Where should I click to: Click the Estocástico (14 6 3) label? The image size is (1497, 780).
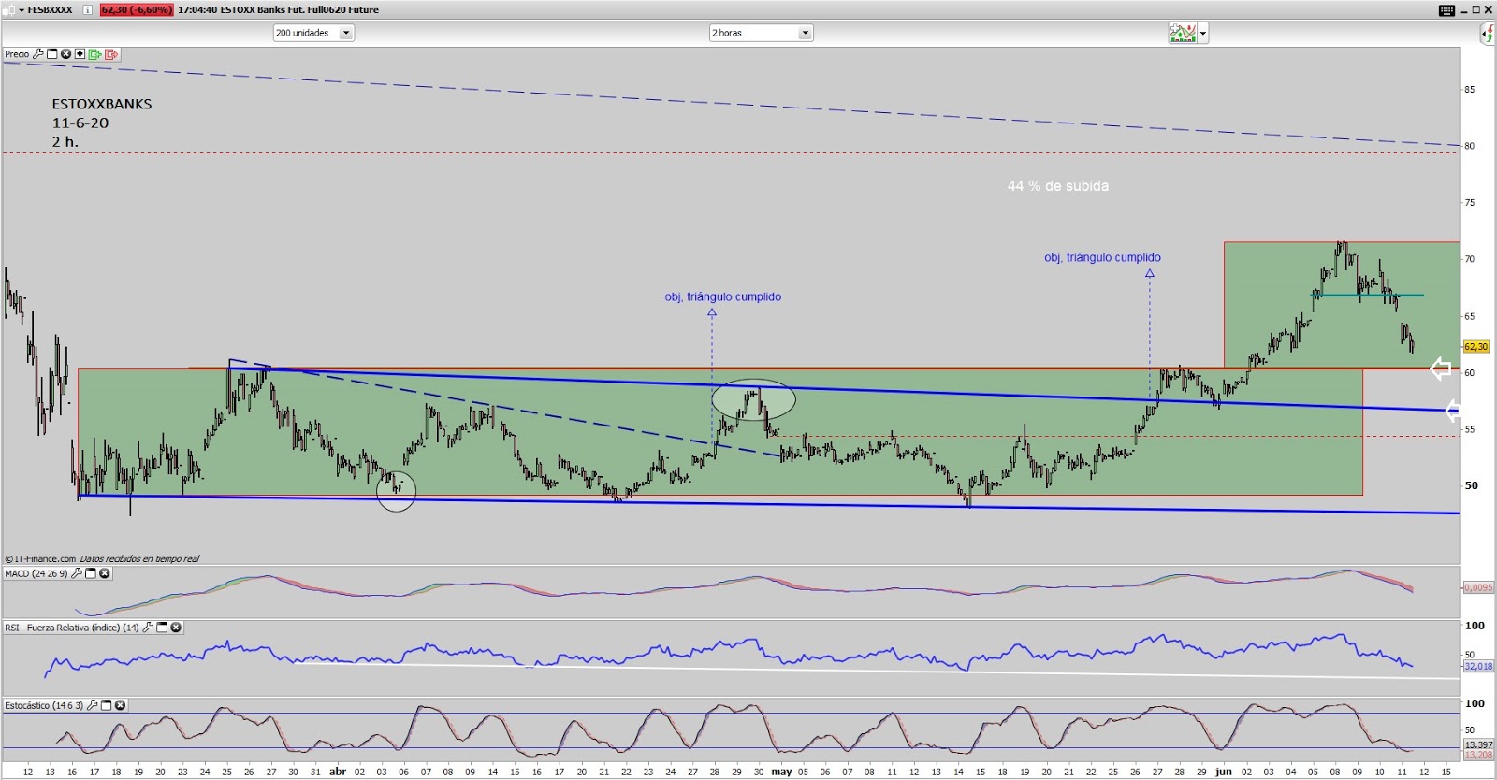click(x=44, y=705)
